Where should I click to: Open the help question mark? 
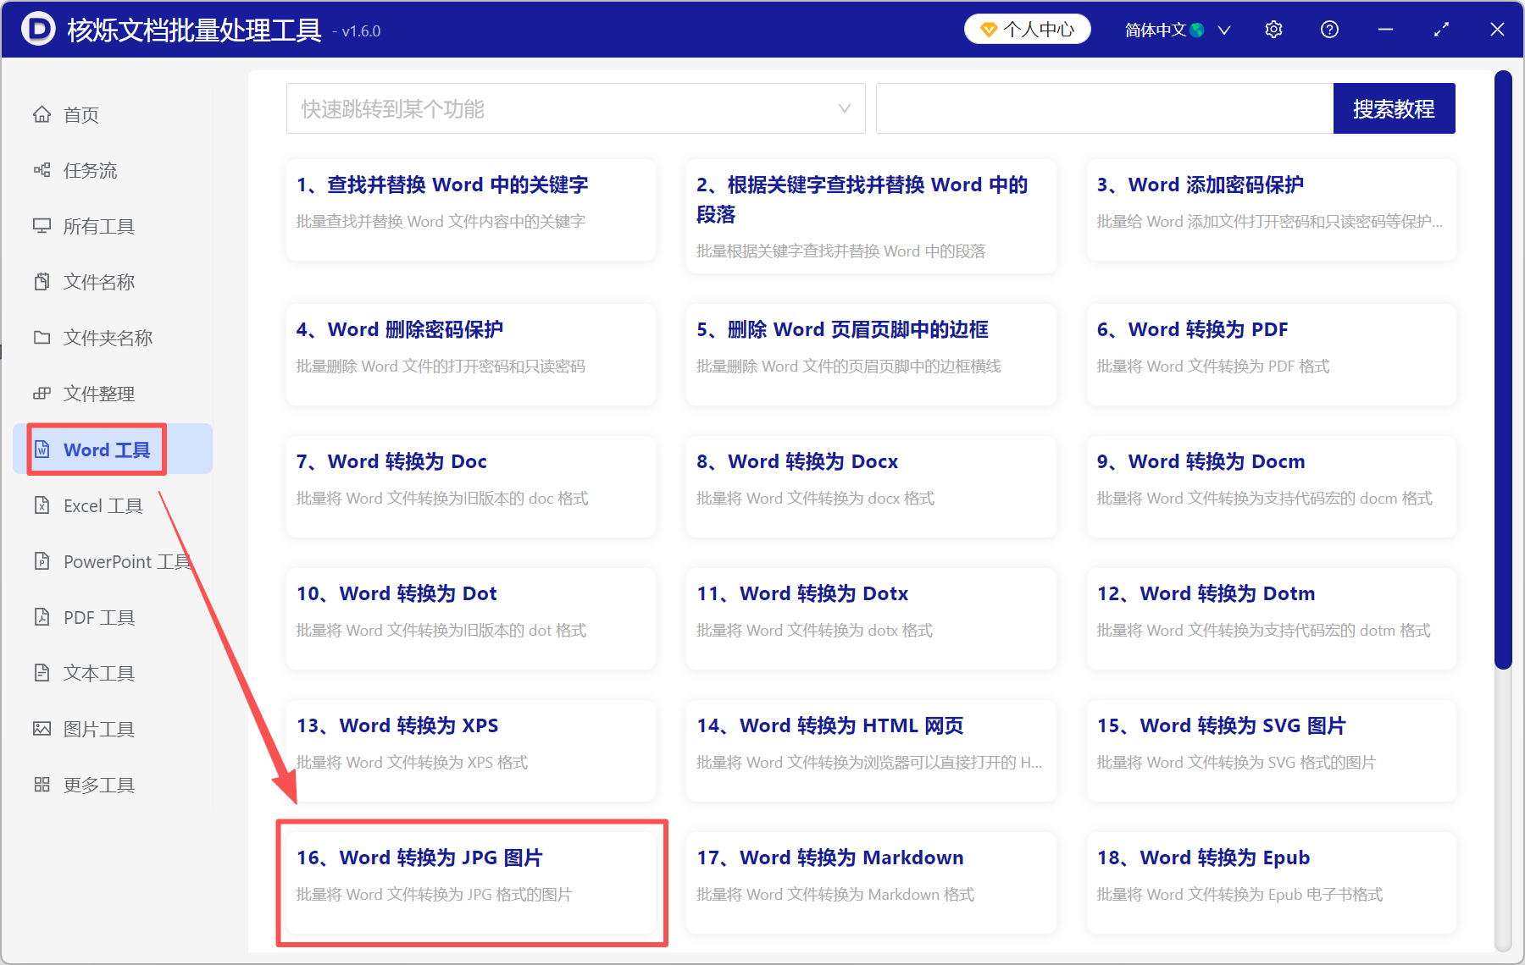[x=1329, y=29]
